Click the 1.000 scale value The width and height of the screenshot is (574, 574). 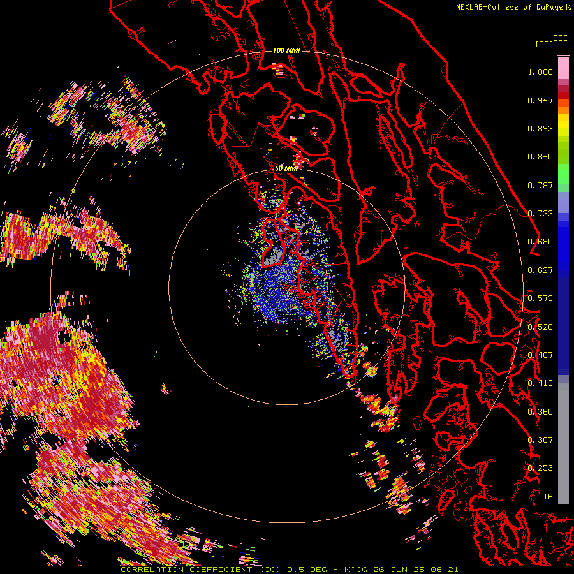(x=540, y=71)
